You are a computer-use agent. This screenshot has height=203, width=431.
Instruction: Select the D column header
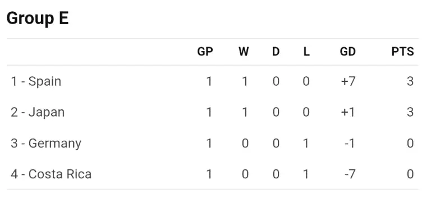(276, 52)
